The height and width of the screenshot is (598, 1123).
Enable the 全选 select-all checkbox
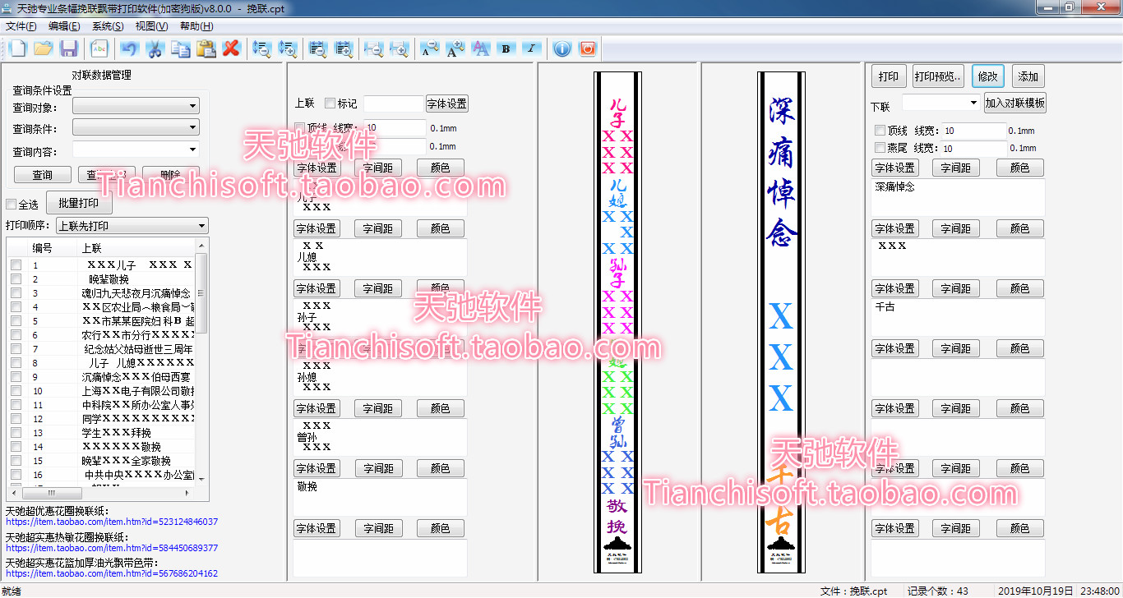pos(12,205)
